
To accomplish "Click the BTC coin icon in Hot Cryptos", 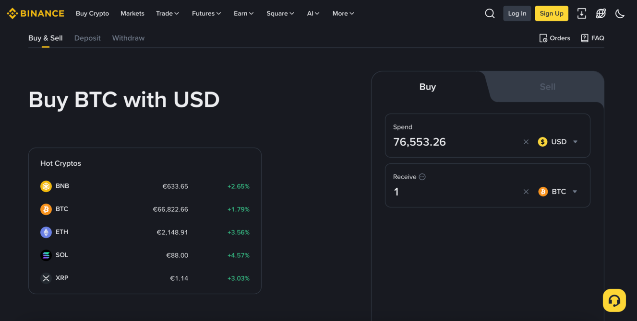I will tap(46, 209).
